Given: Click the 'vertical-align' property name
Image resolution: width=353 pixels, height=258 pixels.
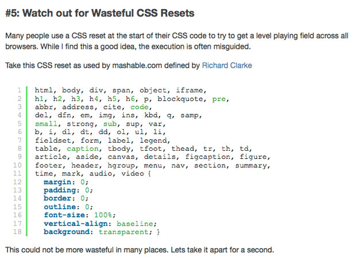Looking at the screenshot, I should [x=76, y=224].
